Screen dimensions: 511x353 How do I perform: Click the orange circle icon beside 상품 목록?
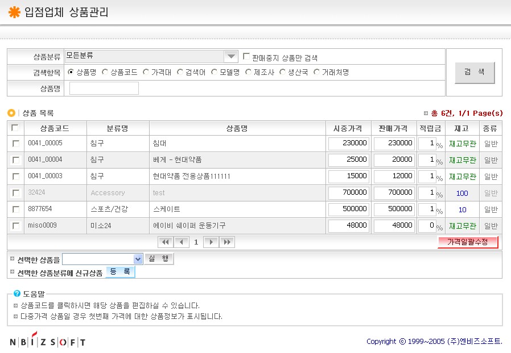click(12, 113)
